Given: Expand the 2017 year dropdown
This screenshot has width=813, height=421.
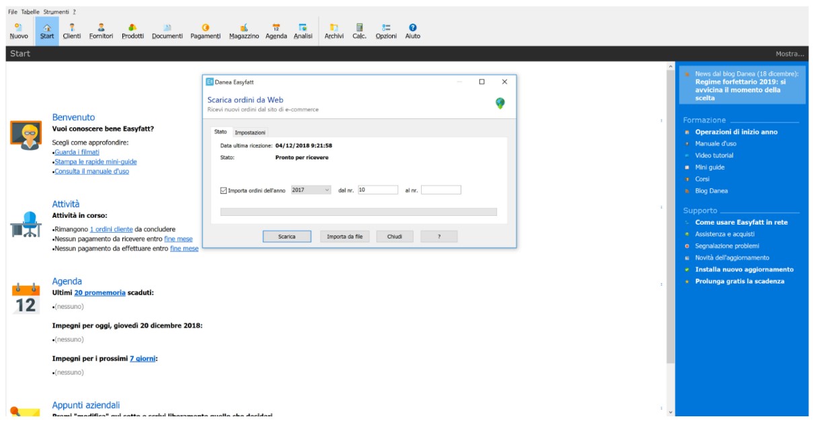Looking at the screenshot, I should pyautogui.click(x=311, y=190).
